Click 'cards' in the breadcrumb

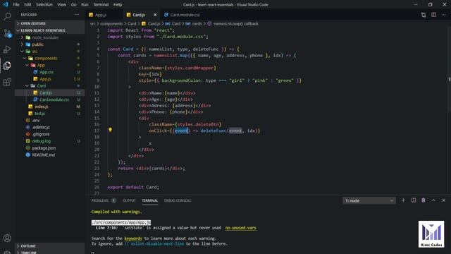tap(197, 23)
